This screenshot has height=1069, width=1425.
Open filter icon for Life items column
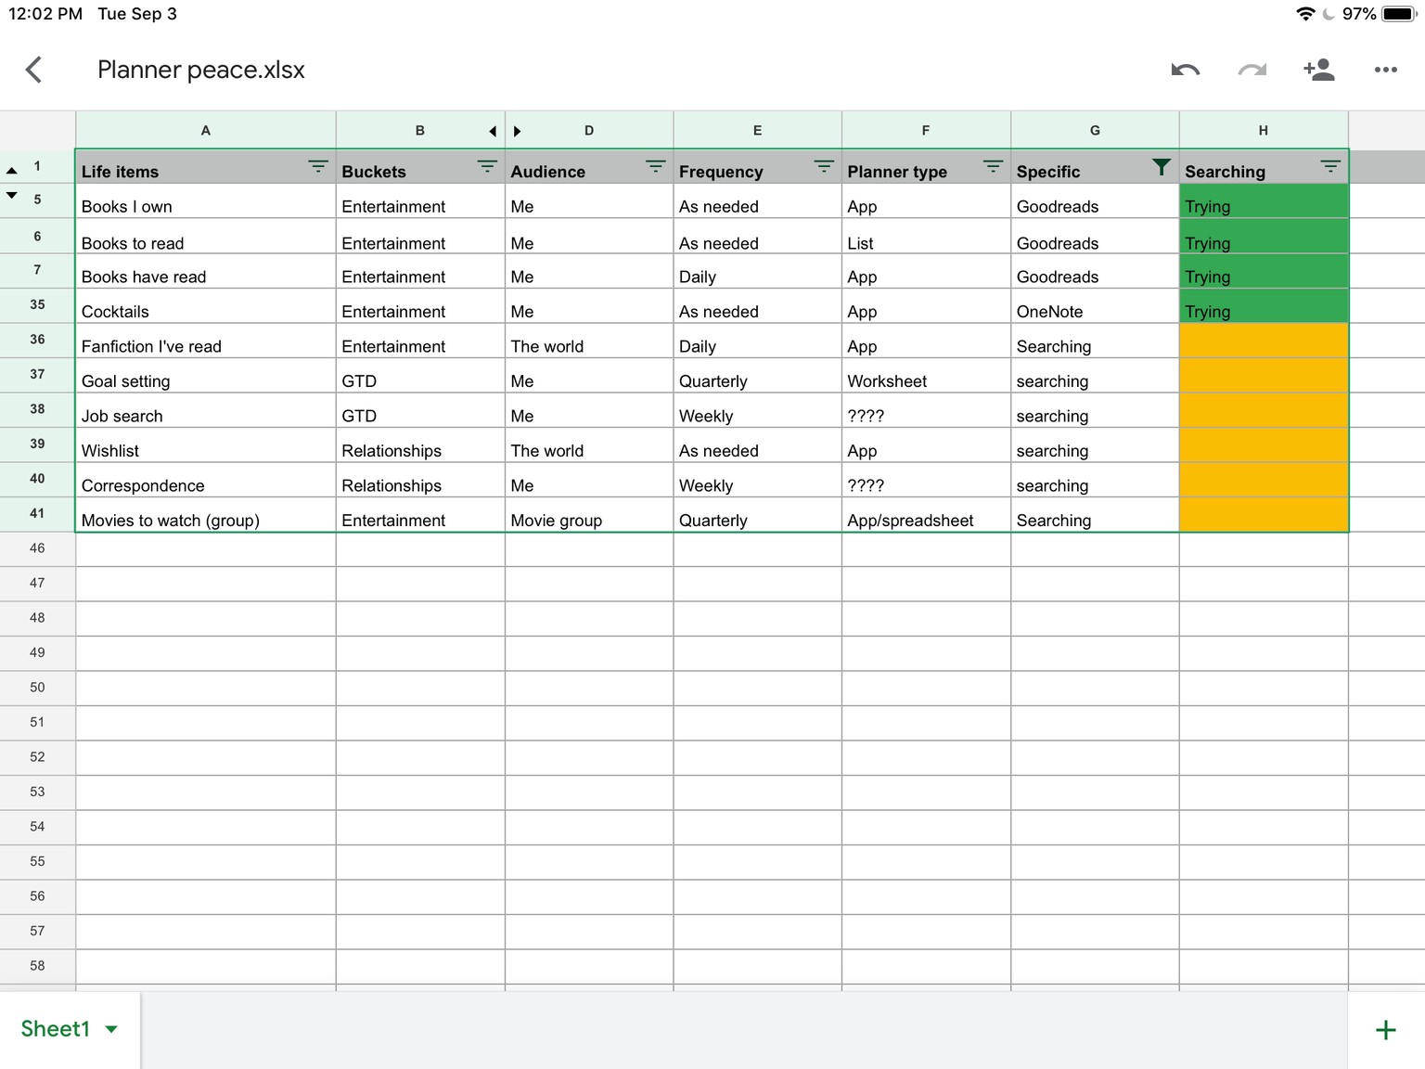(318, 167)
